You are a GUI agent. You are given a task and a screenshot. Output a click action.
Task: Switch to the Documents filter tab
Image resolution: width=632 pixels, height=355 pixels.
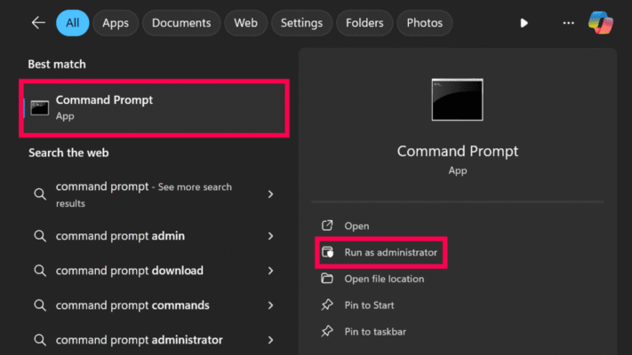tap(181, 23)
